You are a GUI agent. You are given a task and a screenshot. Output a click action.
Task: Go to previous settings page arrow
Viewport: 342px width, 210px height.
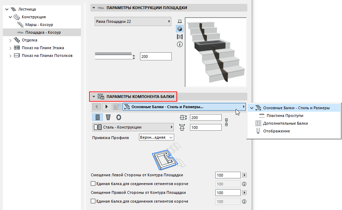pos(97,107)
